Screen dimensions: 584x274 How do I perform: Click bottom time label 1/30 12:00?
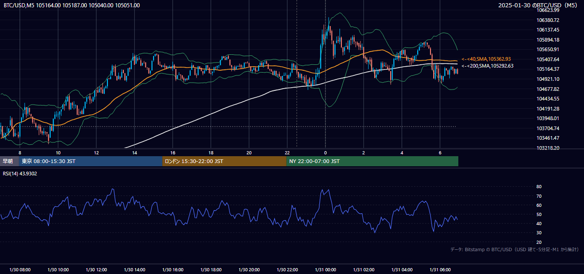click(x=96, y=270)
